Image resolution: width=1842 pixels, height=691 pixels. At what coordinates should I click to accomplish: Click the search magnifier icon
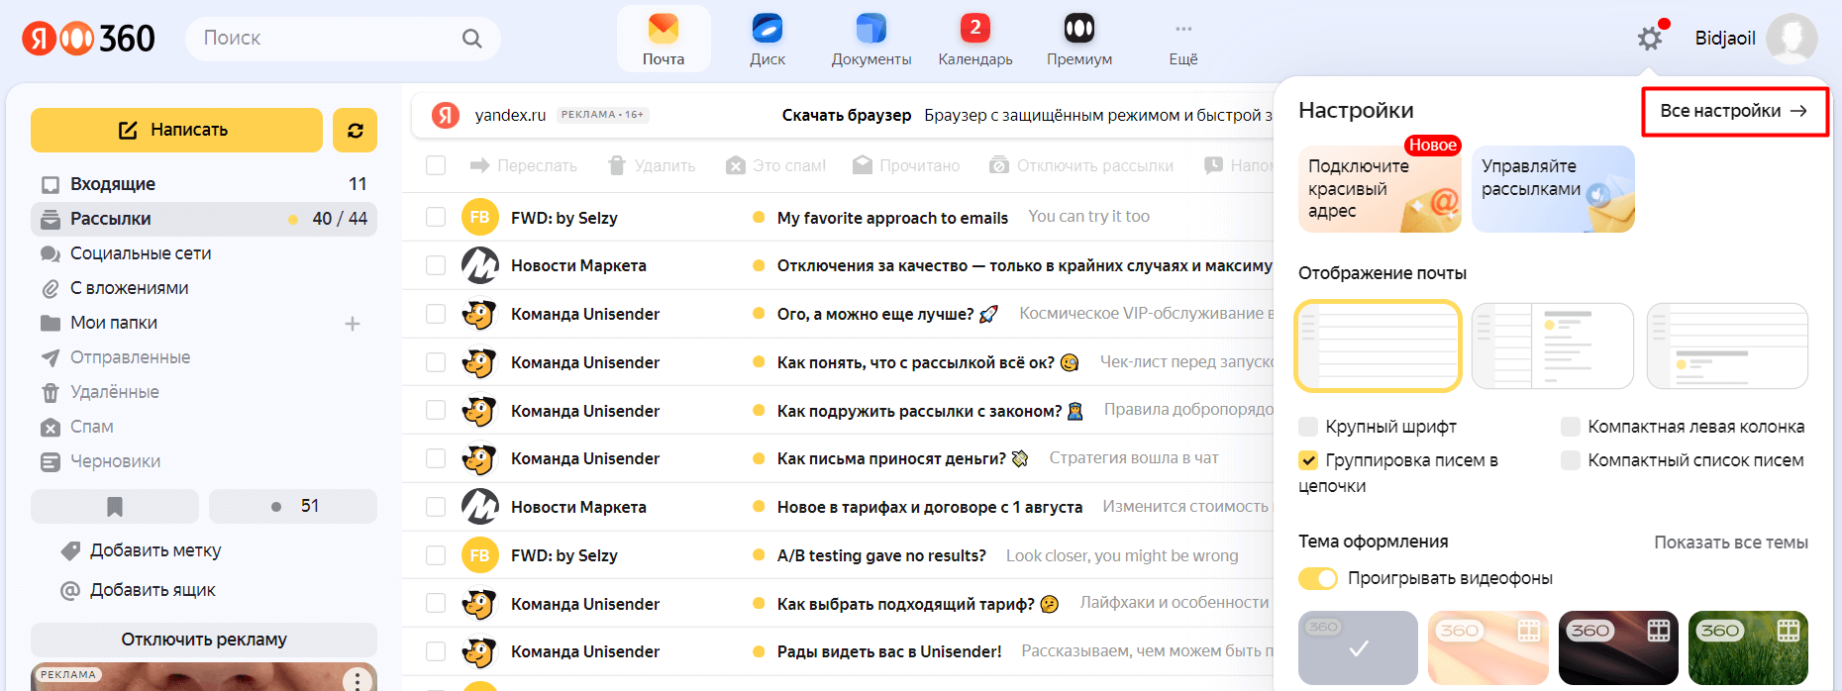[471, 39]
